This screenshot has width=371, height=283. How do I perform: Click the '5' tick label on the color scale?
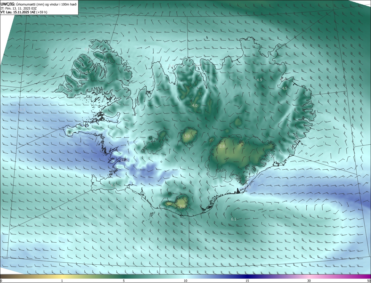tap(124, 281)
